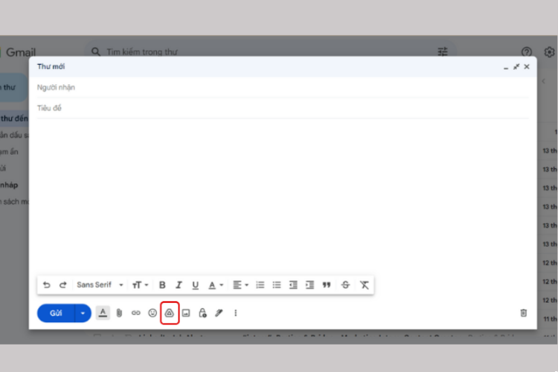Undo the last edit in compose toolbar

coord(47,285)
